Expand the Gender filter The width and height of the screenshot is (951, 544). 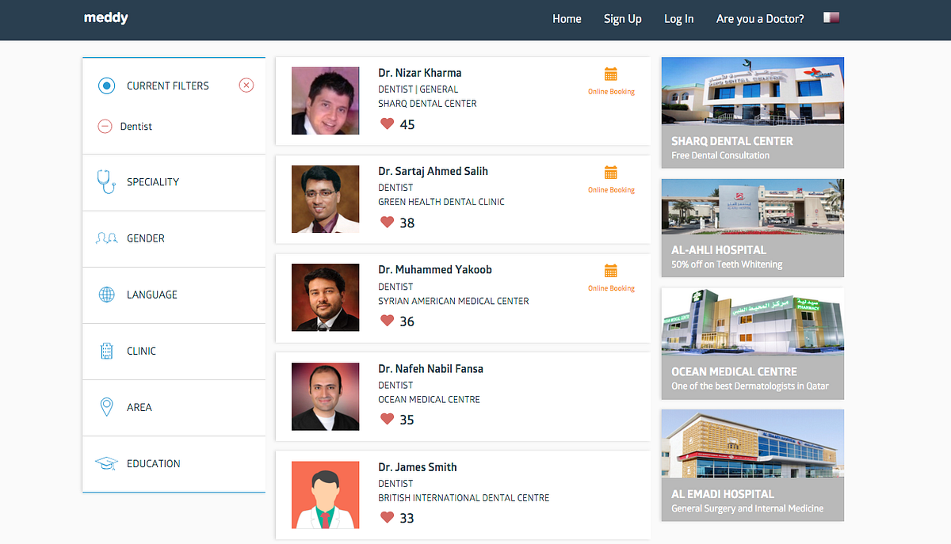[x=174, y=238]
